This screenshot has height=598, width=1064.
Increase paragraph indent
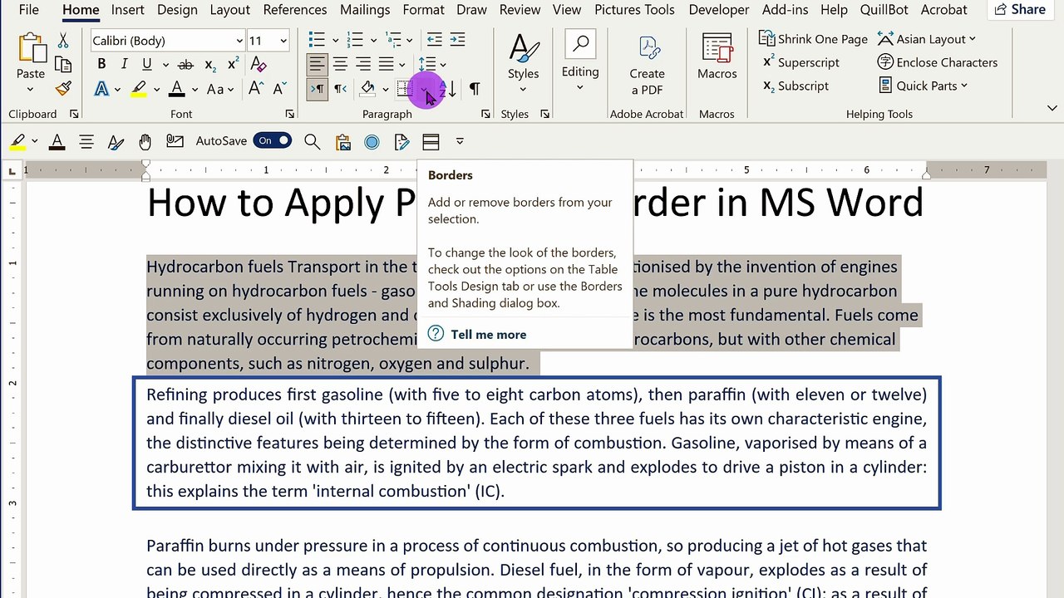pyautogui.click(x=457, y=40)
